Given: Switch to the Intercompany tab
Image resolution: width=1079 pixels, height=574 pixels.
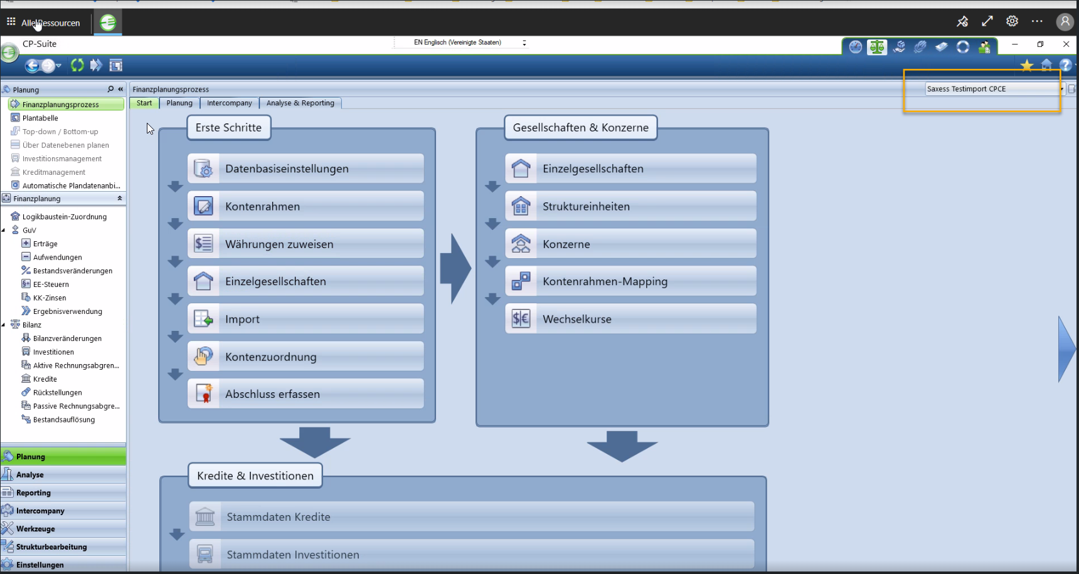Looking at the screenshot, I should (229, 103).
